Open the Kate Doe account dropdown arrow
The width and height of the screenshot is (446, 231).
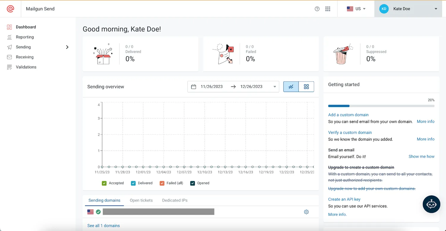(x=436, y=9)
